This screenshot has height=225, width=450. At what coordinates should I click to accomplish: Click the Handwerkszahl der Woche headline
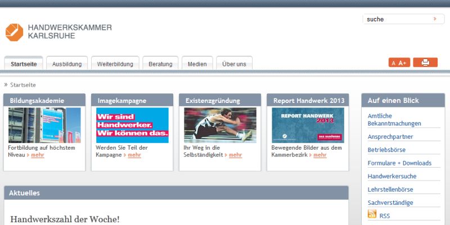click(65, 219)
